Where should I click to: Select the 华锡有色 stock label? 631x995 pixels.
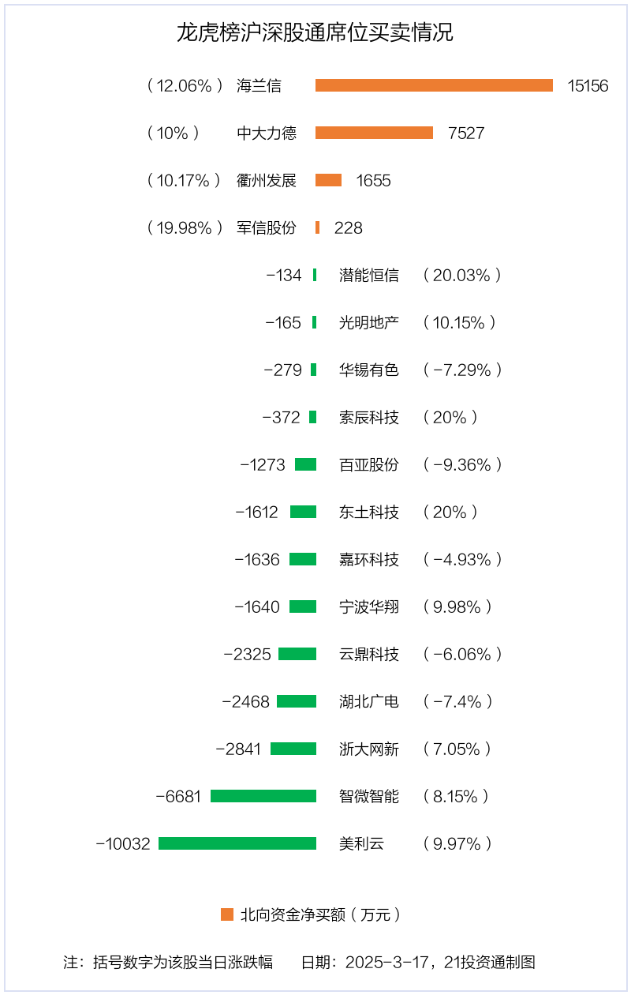tap(369, 370)
